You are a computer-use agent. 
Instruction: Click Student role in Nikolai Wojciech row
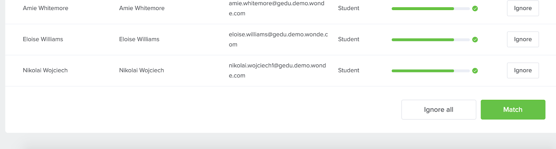349,70
